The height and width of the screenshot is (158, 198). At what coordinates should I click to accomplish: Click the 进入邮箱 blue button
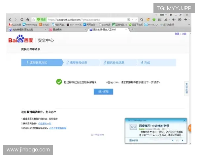[103, 92]
